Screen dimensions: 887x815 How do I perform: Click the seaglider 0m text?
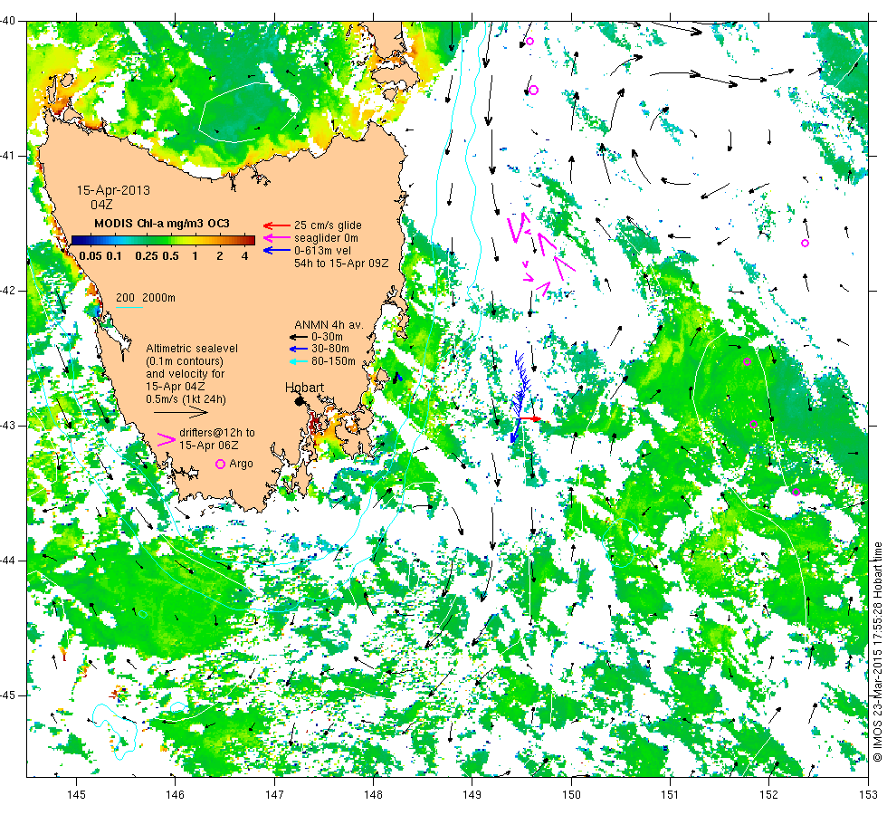pos(326,237)
